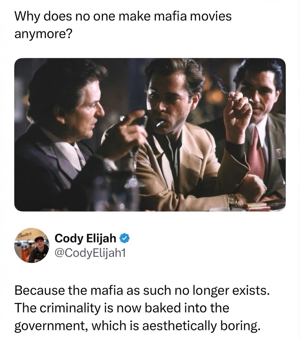Open the mafia movie still image
300x340 pixels.
coord(150,135)
